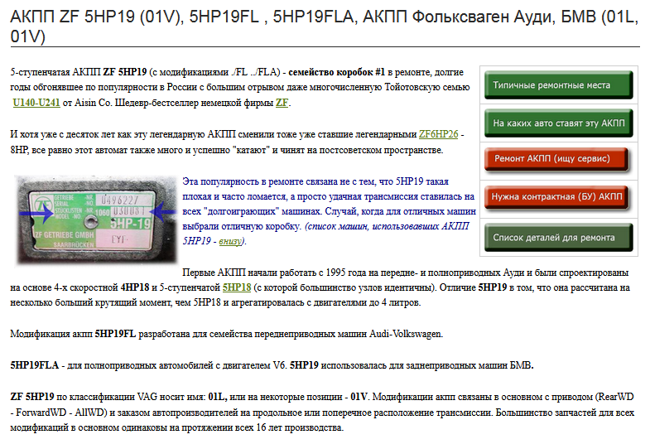Open the 5HP18 transmission link
The height and width of the screenshot is (444, 650).
click(x=237, y=287)
